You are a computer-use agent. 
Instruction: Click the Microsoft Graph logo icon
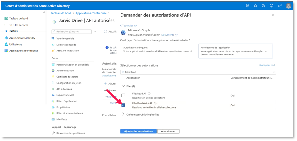click(123, 33)
